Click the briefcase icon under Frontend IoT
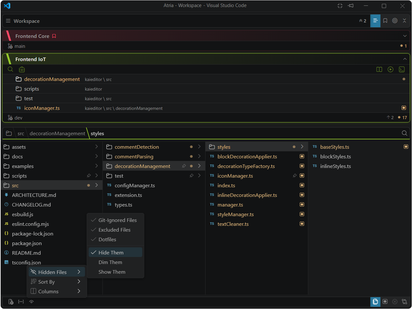The height and width of the screenshot is (309, 412). pos(22,69)
